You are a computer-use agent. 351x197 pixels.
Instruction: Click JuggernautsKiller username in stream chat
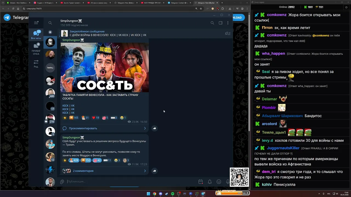point(283,148)
